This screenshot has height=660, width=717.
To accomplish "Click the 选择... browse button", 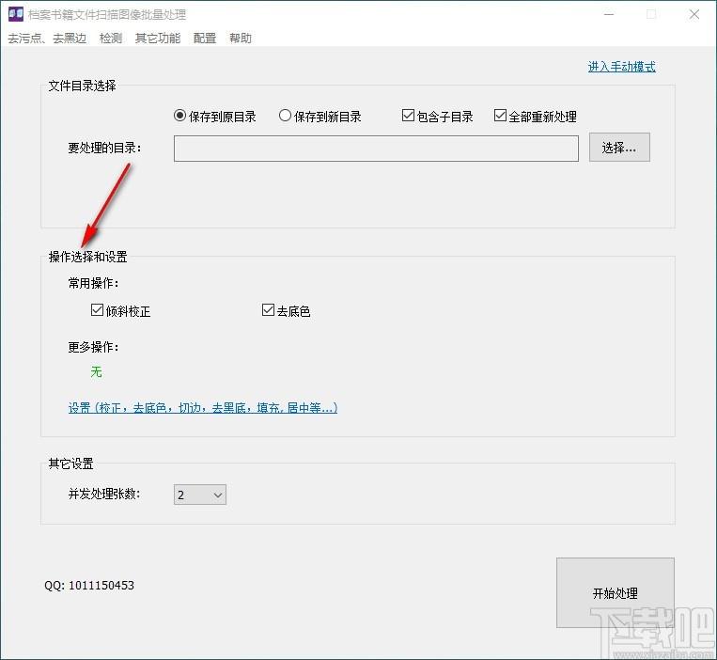I will [619, 148].
